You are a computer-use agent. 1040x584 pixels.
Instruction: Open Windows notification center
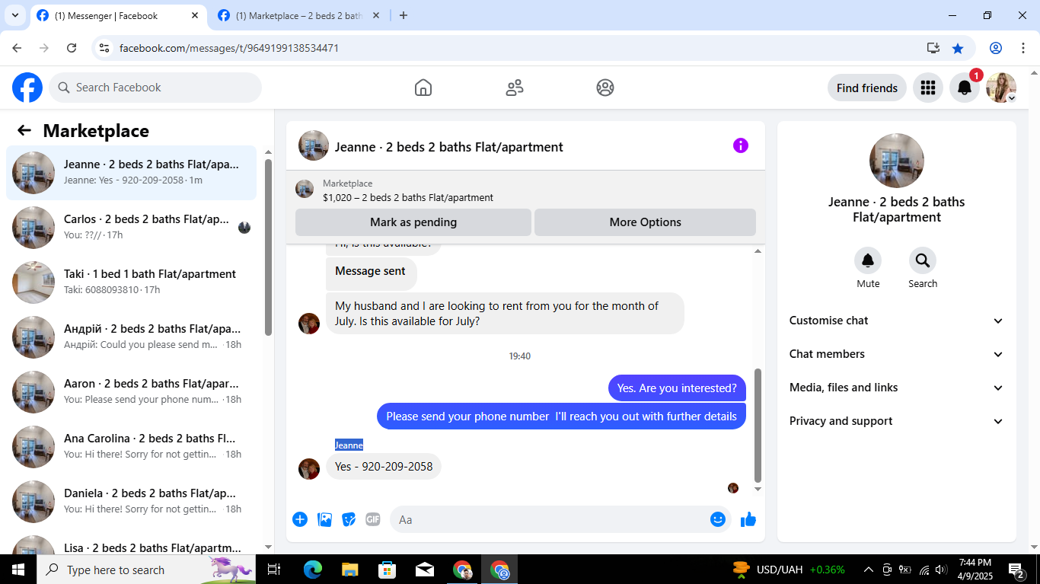click(1016, 570)
